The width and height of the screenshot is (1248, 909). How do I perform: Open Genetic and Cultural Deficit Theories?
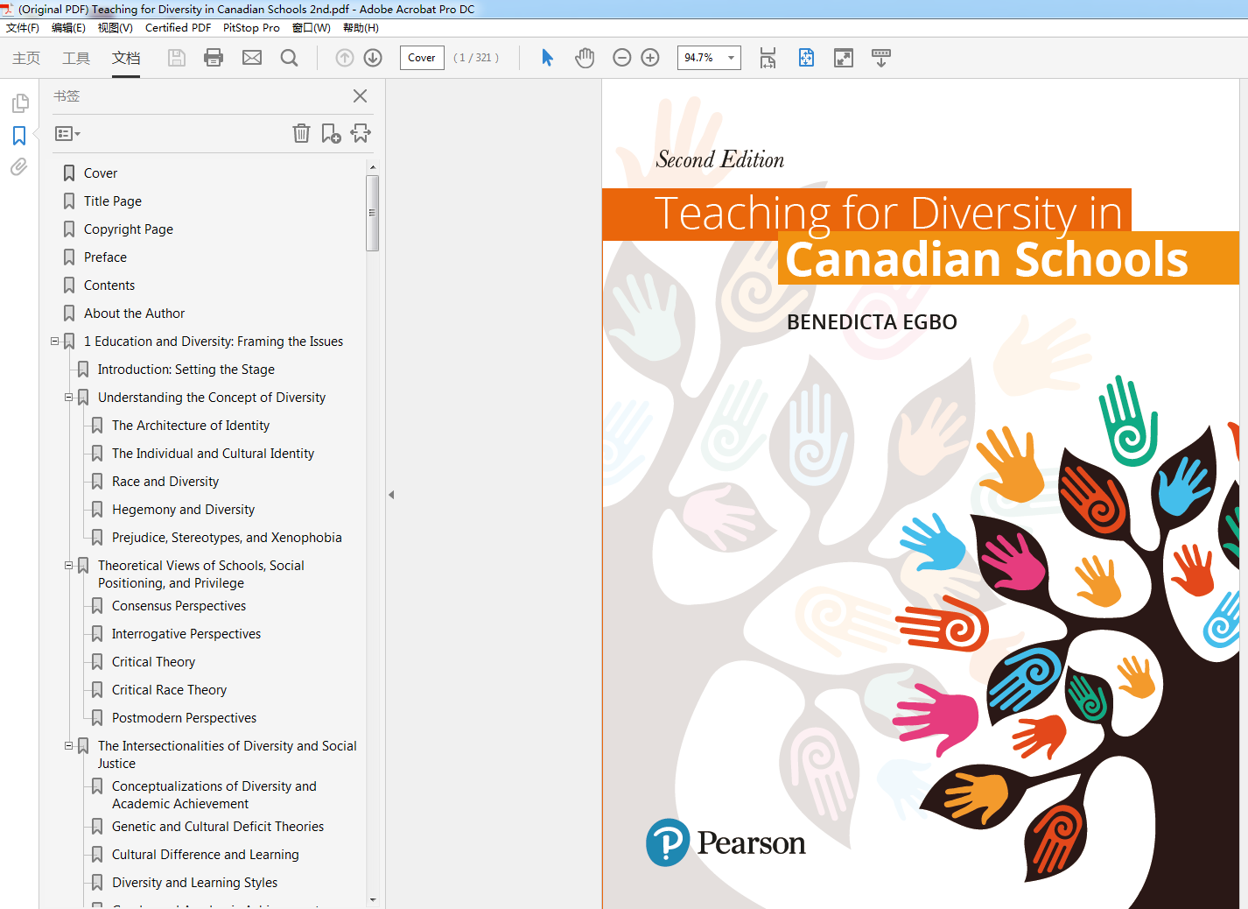pyautogui.click(x=218, y=827)
